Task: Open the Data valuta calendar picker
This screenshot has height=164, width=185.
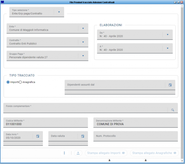Action: tap(83, 136)
